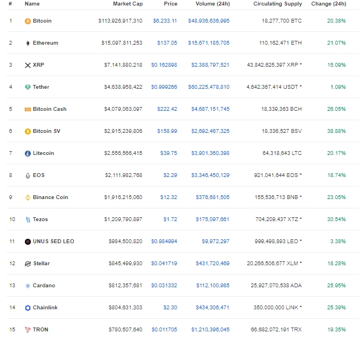Open the Cardano name link
359x338 pixels.
[x=44, y=286]
